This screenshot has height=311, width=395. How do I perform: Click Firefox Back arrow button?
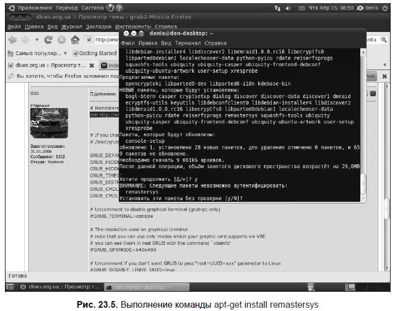[x=12, y=40]
